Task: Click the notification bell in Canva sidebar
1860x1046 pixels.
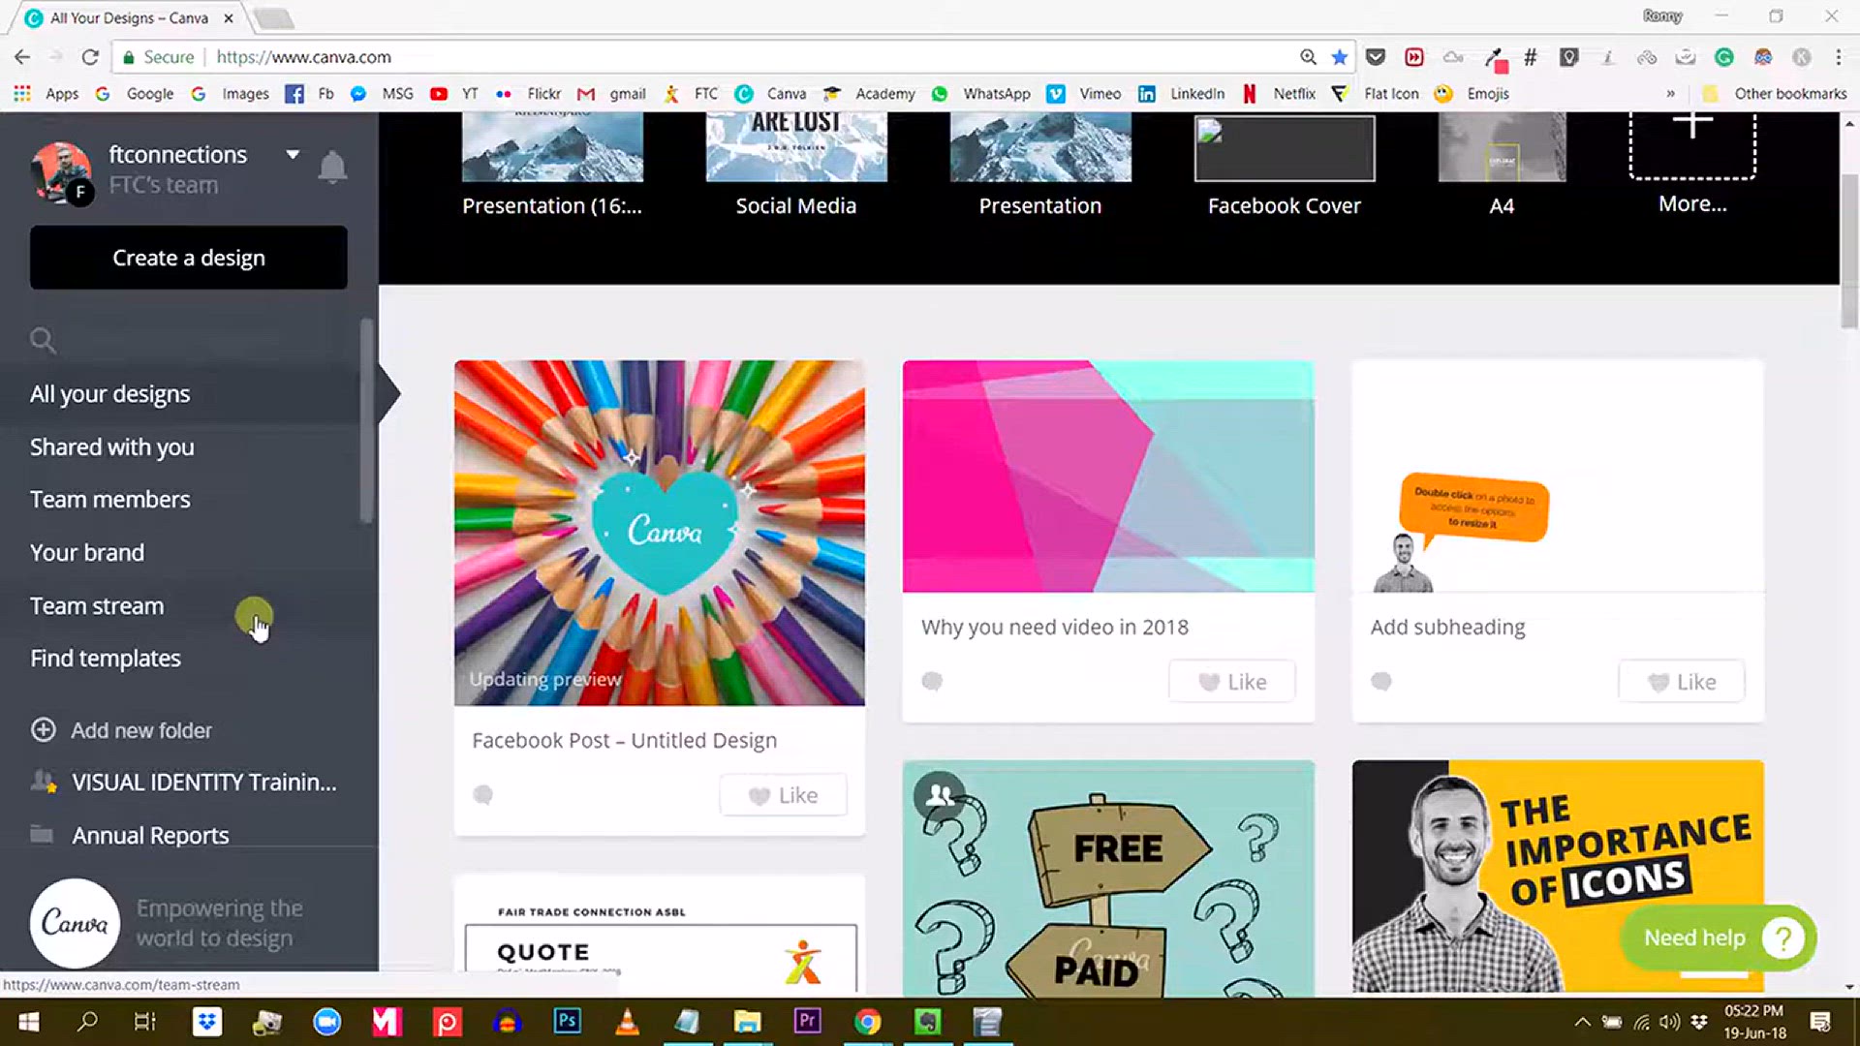Action: (332, 168)
